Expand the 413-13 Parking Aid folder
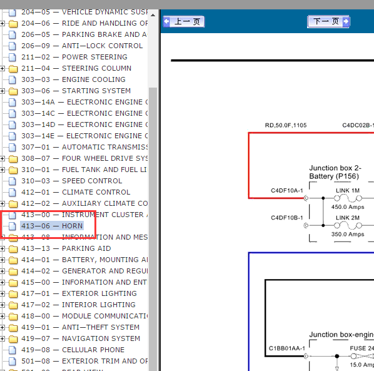 pos(2,248)
